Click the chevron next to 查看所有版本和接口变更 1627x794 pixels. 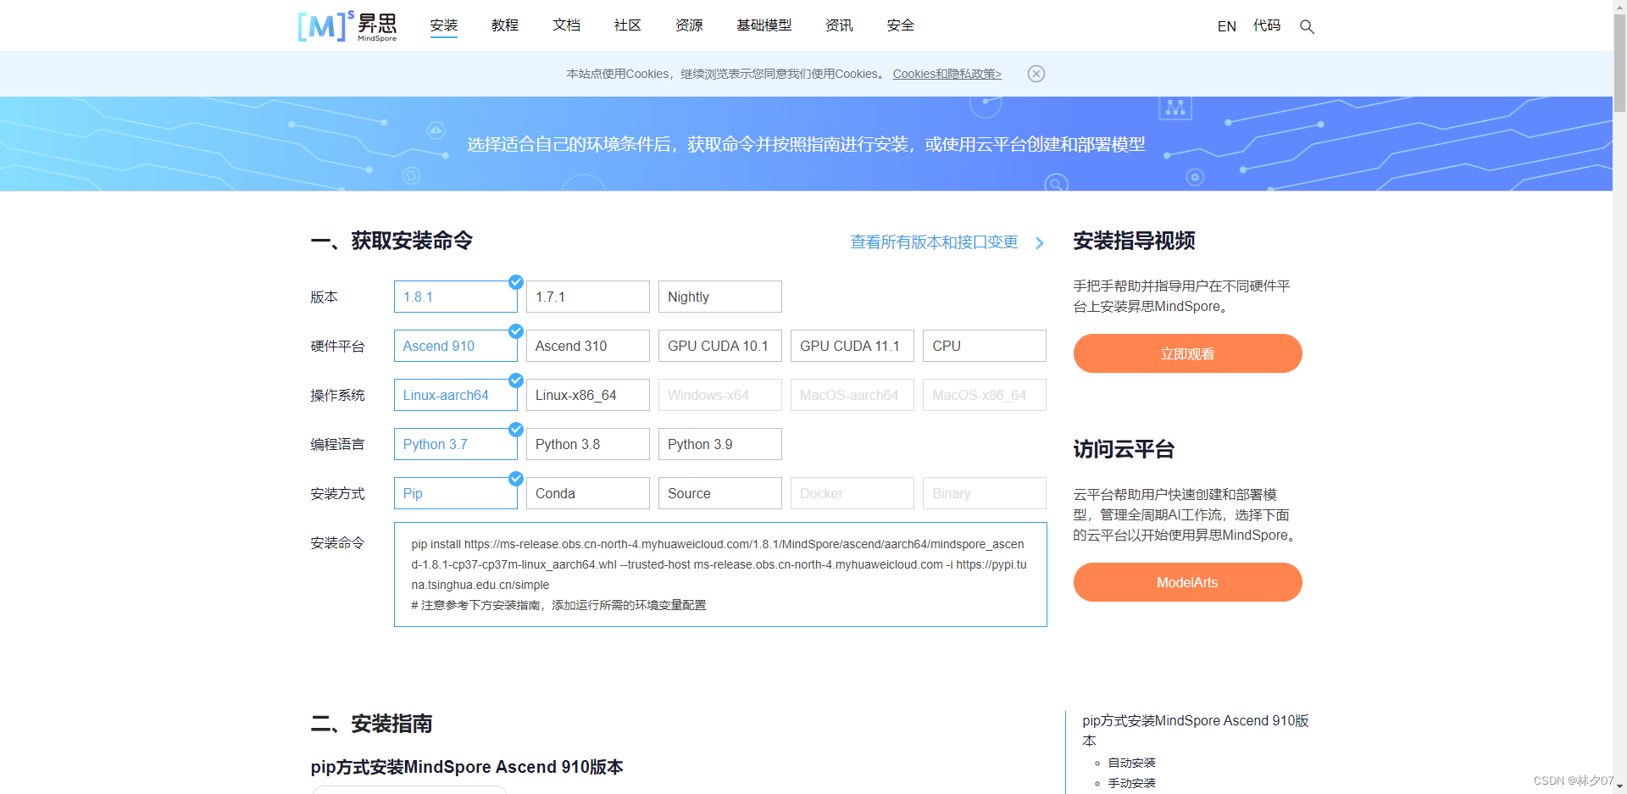[x=1040, y=243]
